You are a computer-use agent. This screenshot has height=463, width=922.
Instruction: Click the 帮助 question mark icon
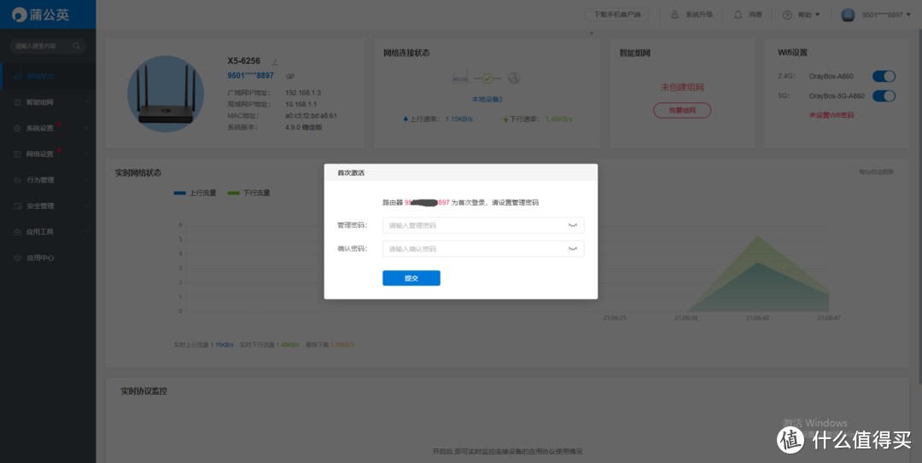pos(787,14)
